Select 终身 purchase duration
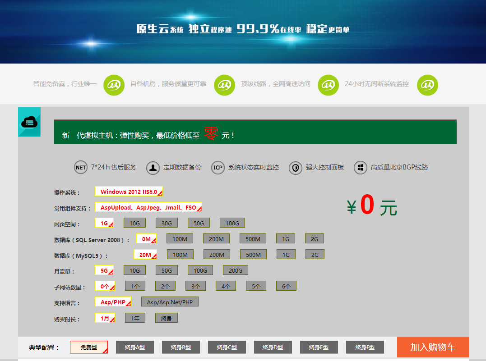This screenshot has height=361, width=486. point(167,318)
